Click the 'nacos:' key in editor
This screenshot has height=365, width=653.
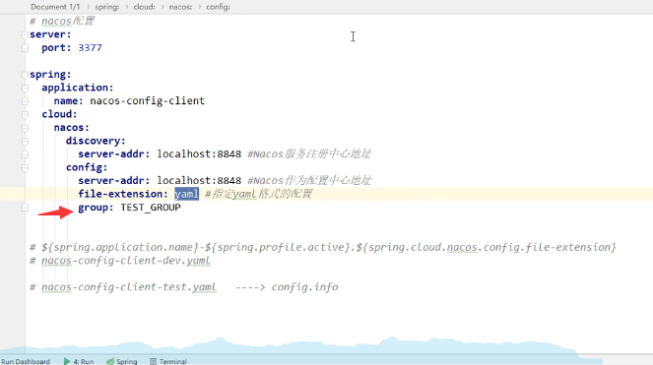[72, 128]
